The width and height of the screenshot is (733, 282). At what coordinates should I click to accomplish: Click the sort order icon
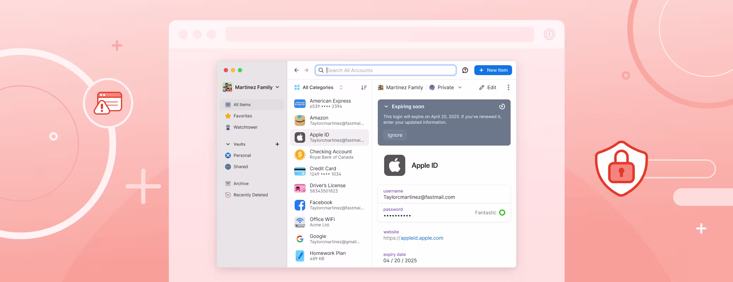tap(364, 87)
